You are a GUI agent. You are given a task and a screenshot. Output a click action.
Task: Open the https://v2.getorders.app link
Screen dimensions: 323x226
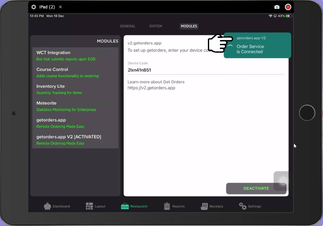151,88
